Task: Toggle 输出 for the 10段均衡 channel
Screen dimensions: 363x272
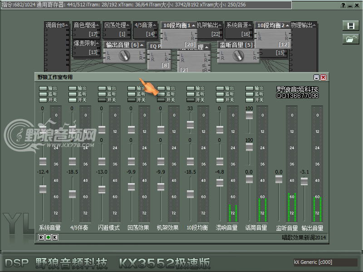Action: [191, 88]
